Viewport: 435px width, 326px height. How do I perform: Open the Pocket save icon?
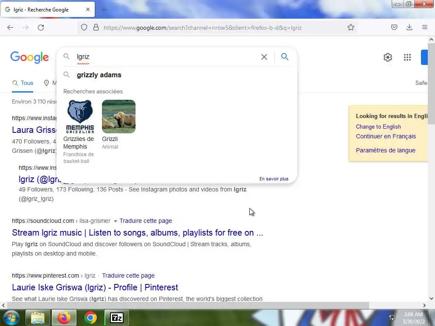point(394,27)
